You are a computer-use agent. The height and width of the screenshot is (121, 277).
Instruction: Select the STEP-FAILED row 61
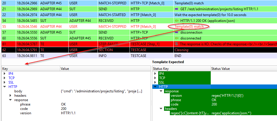click(x=139, y=44)
